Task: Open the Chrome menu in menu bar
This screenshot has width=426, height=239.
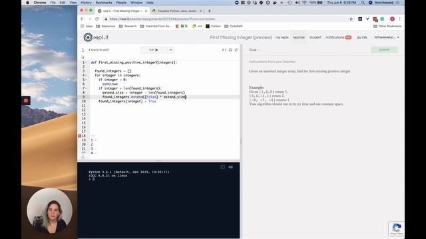Action: tap(40, 3)
